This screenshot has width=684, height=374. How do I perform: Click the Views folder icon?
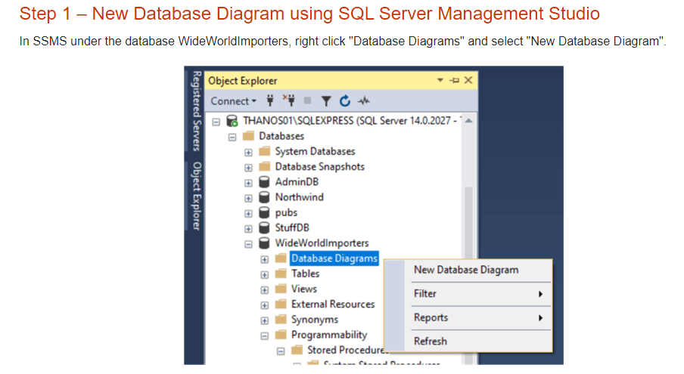click(x=281, y=289)
